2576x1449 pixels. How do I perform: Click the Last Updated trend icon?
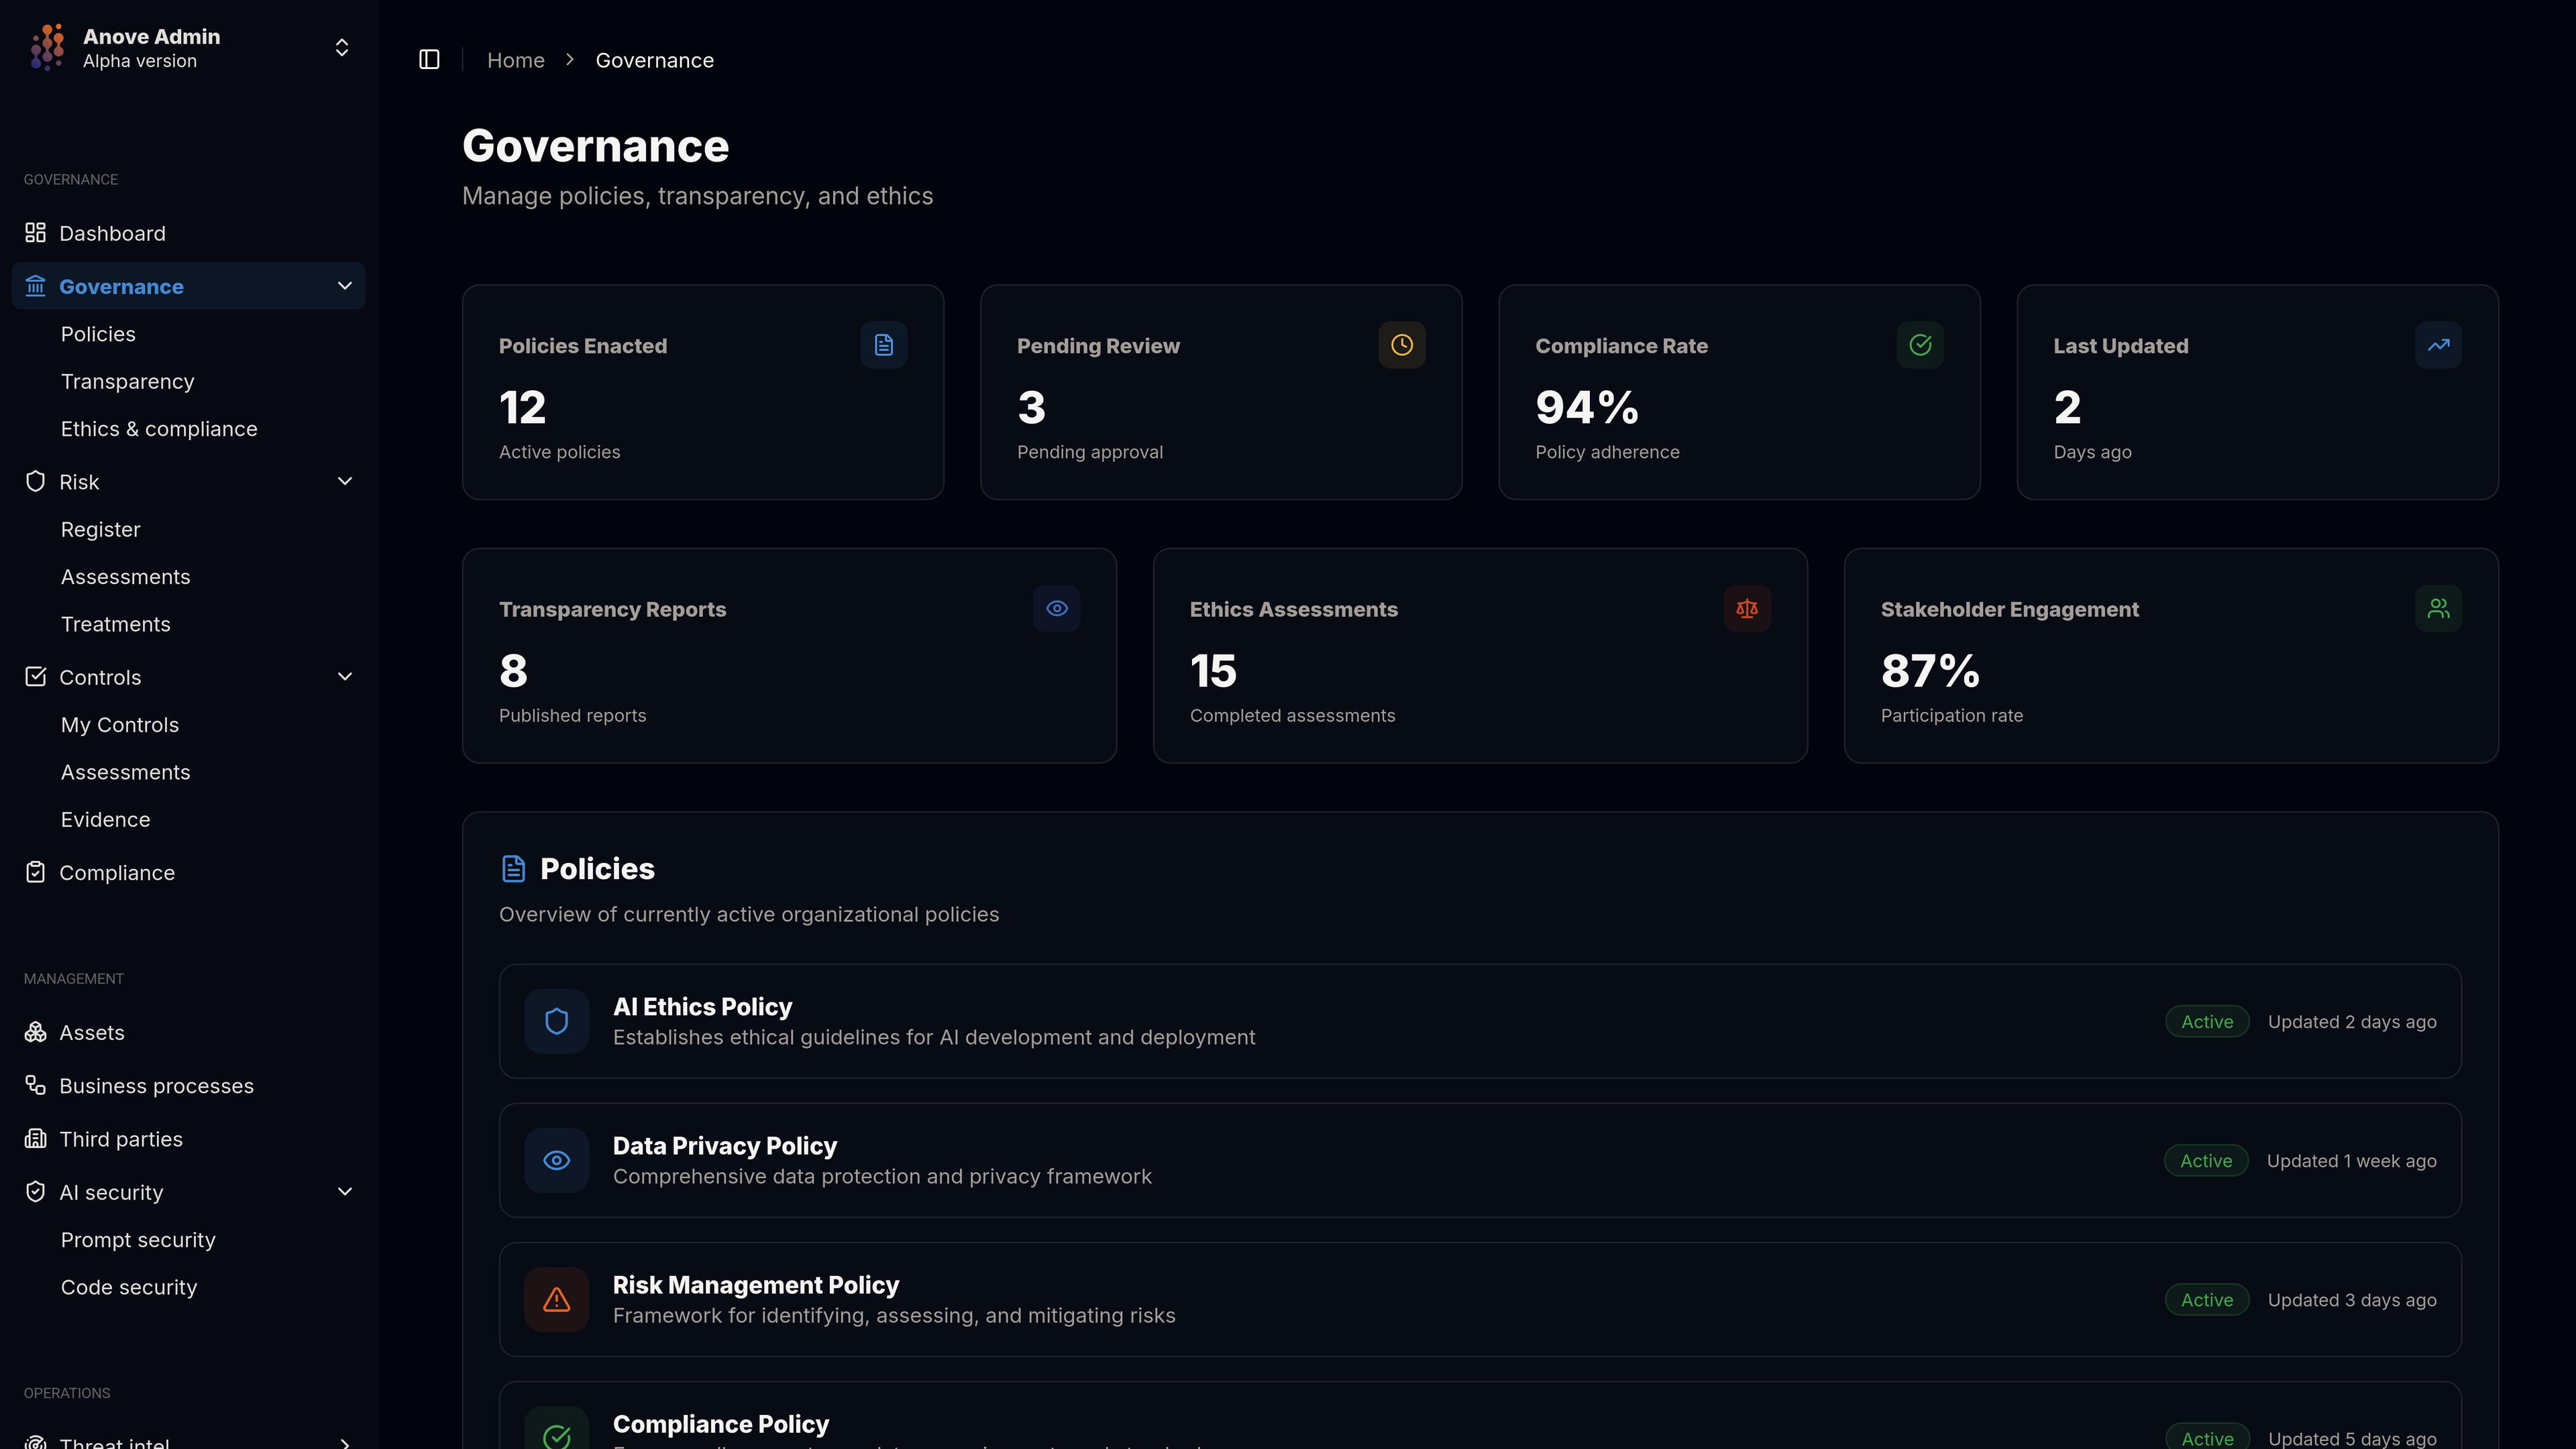2438,345
